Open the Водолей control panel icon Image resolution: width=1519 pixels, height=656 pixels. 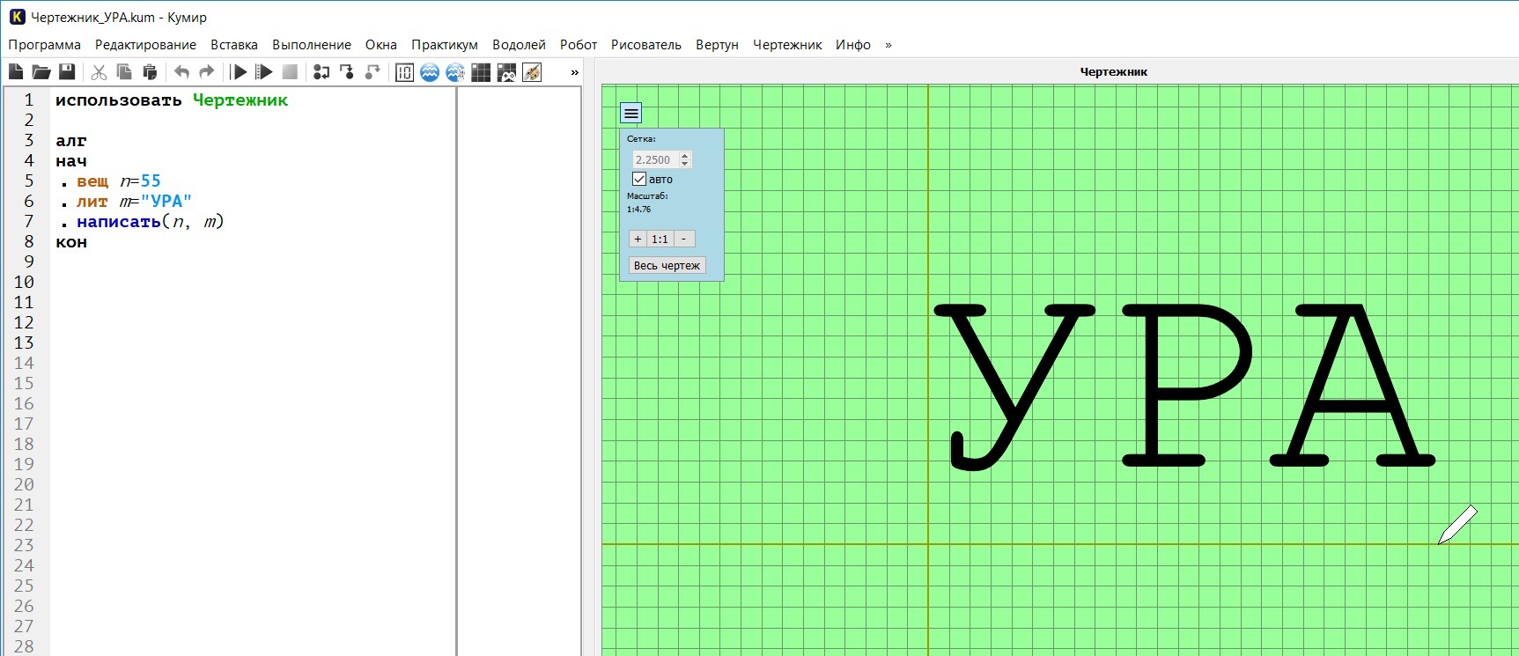tap(455, 72)
